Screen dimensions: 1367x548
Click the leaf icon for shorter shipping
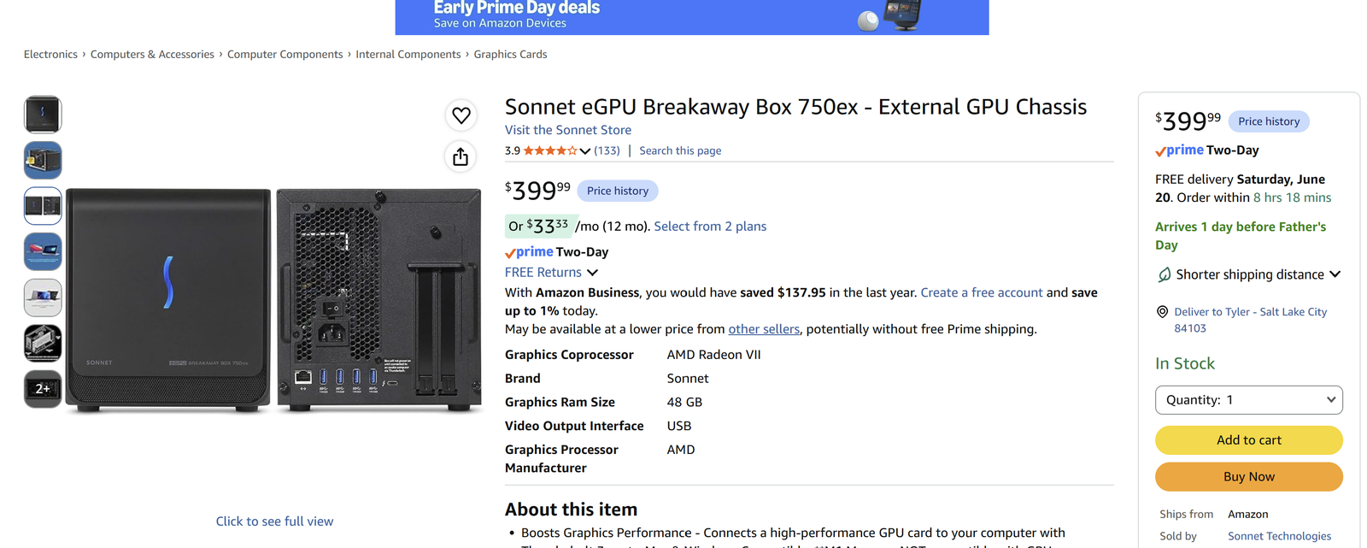click(1164, 274)
